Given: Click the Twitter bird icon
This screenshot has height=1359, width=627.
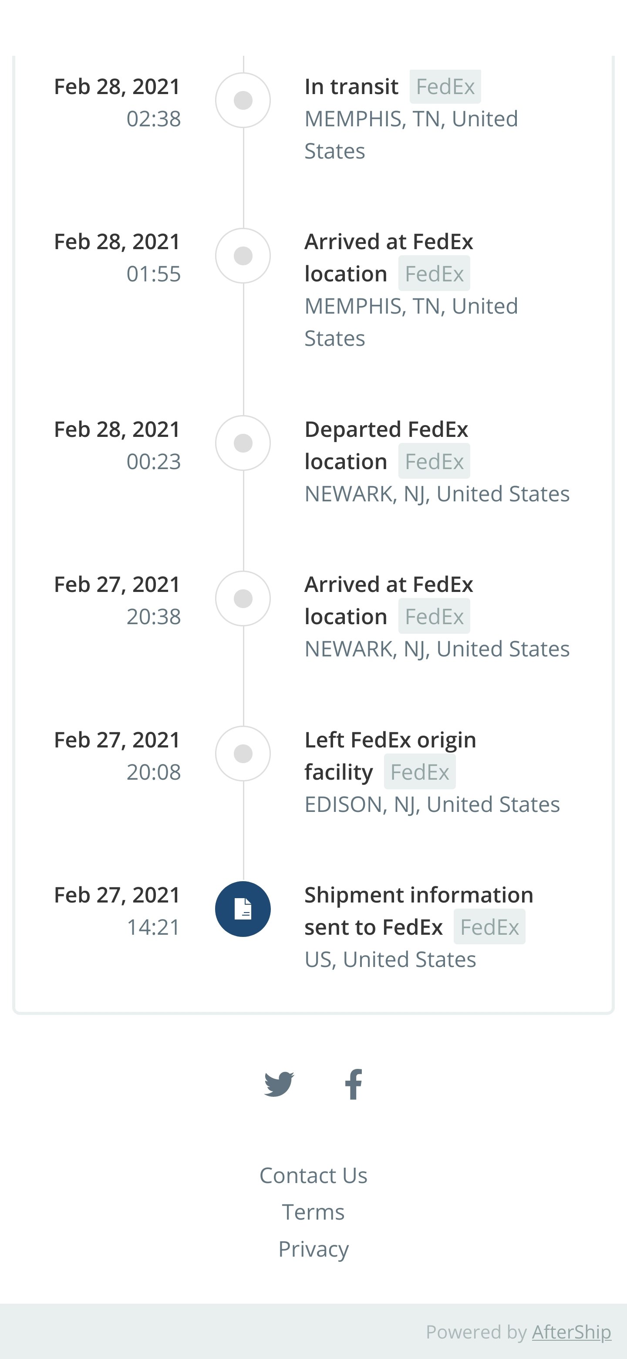Looking at the screenshot, I should (x=279, y=1084).
